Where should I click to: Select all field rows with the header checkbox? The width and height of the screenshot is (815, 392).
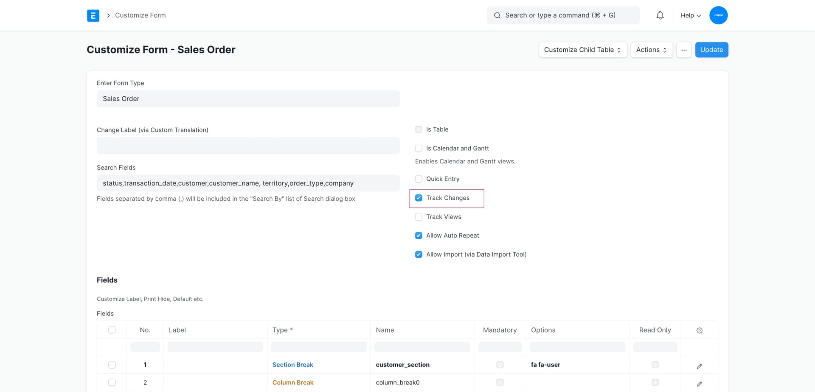pyautogui.click(x=112, y=329)
